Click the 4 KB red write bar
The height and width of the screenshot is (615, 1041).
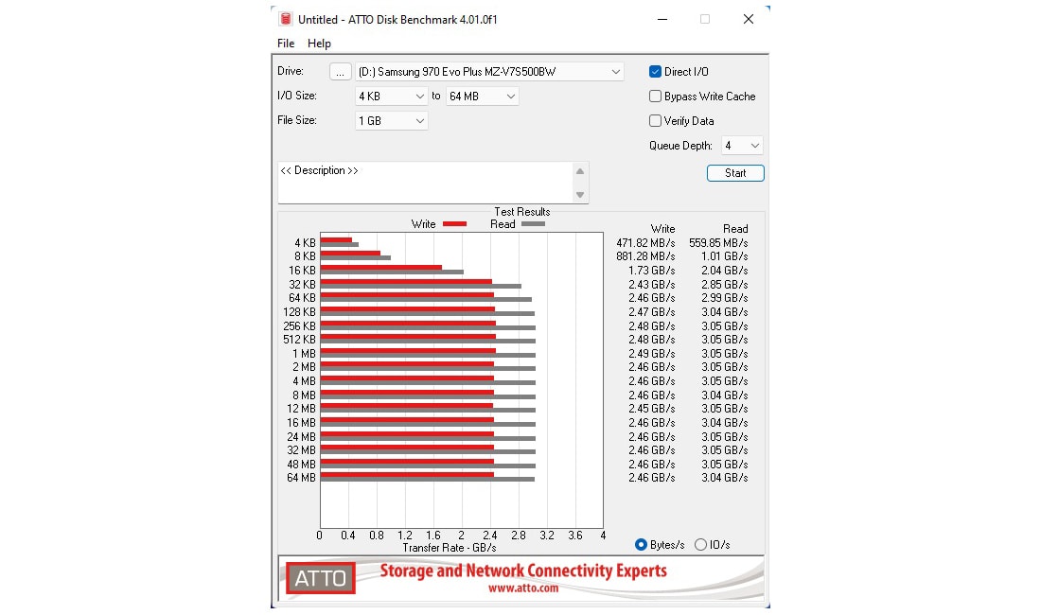337,240
